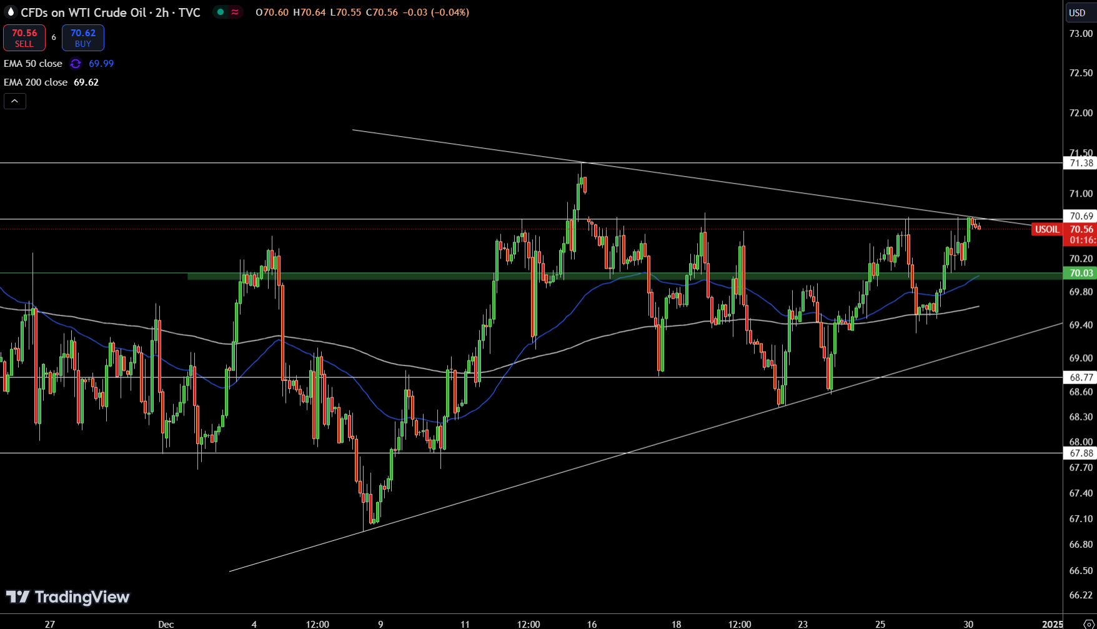Open chart settings via the hexagon gear icon
This screenshot has height=629, width=1097.
[x=1088, y=624]
